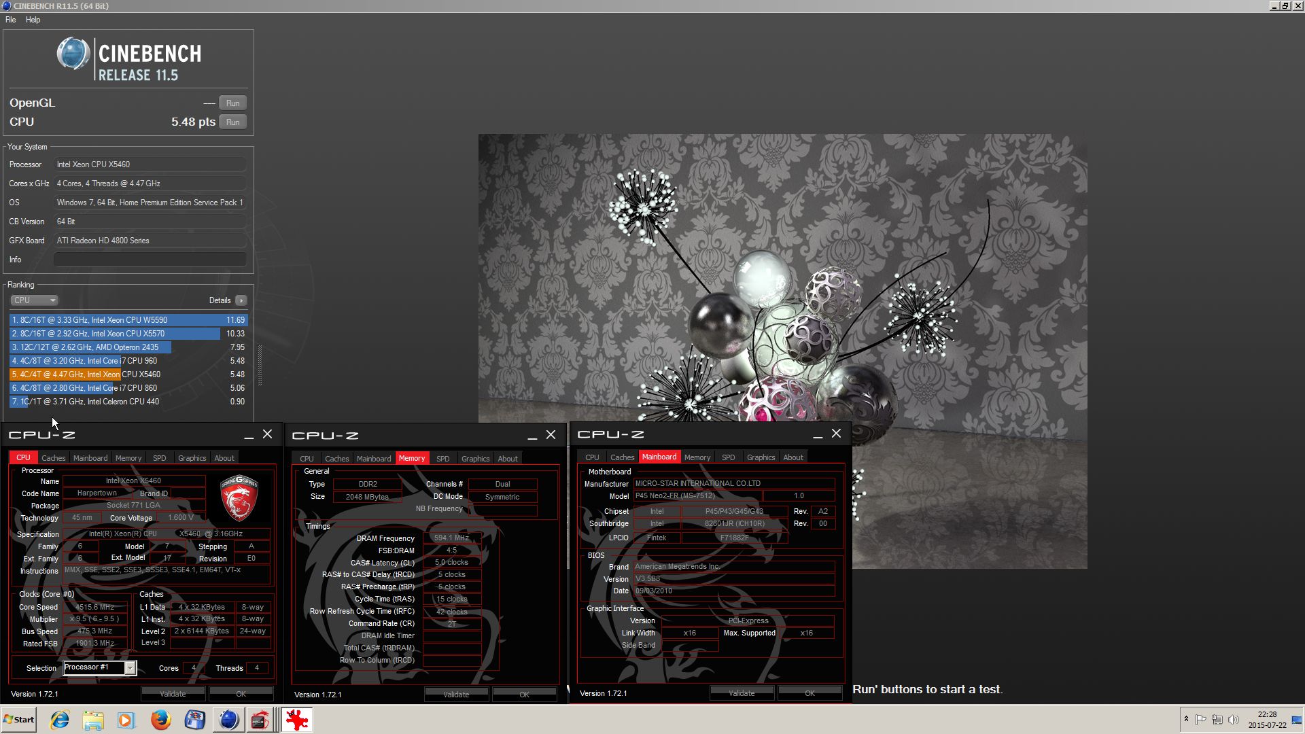This screenshot has height=734, width=1305.
Task: Click Validate in right CPU-Z Mainboard window
Action: point(742,693)
